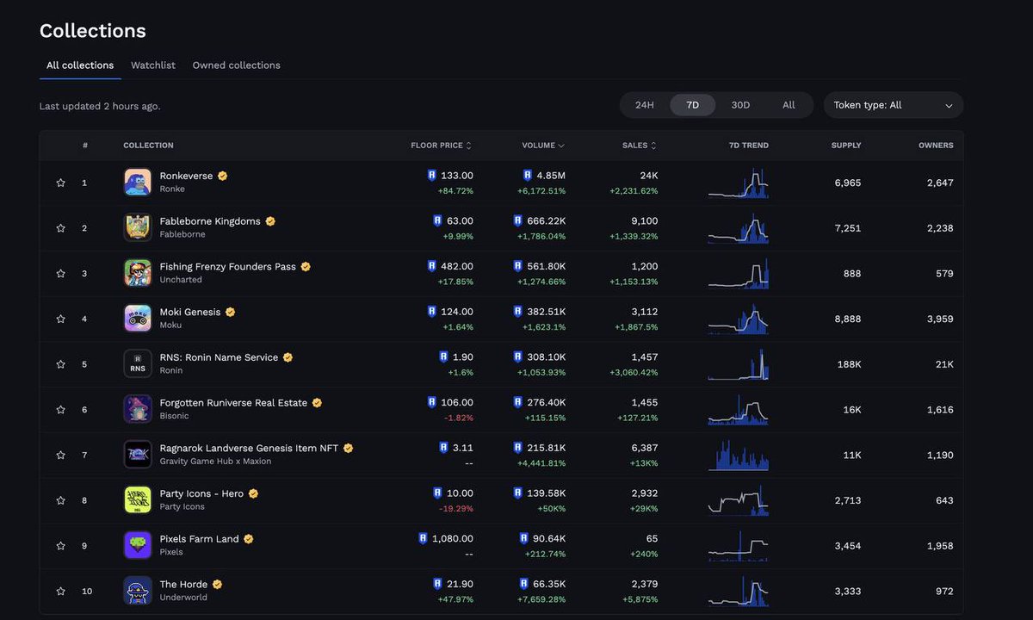Click the verified badge next to Ronkeverse
The width and height of the screenshot is (1033, 620).
tap(222, 176)
